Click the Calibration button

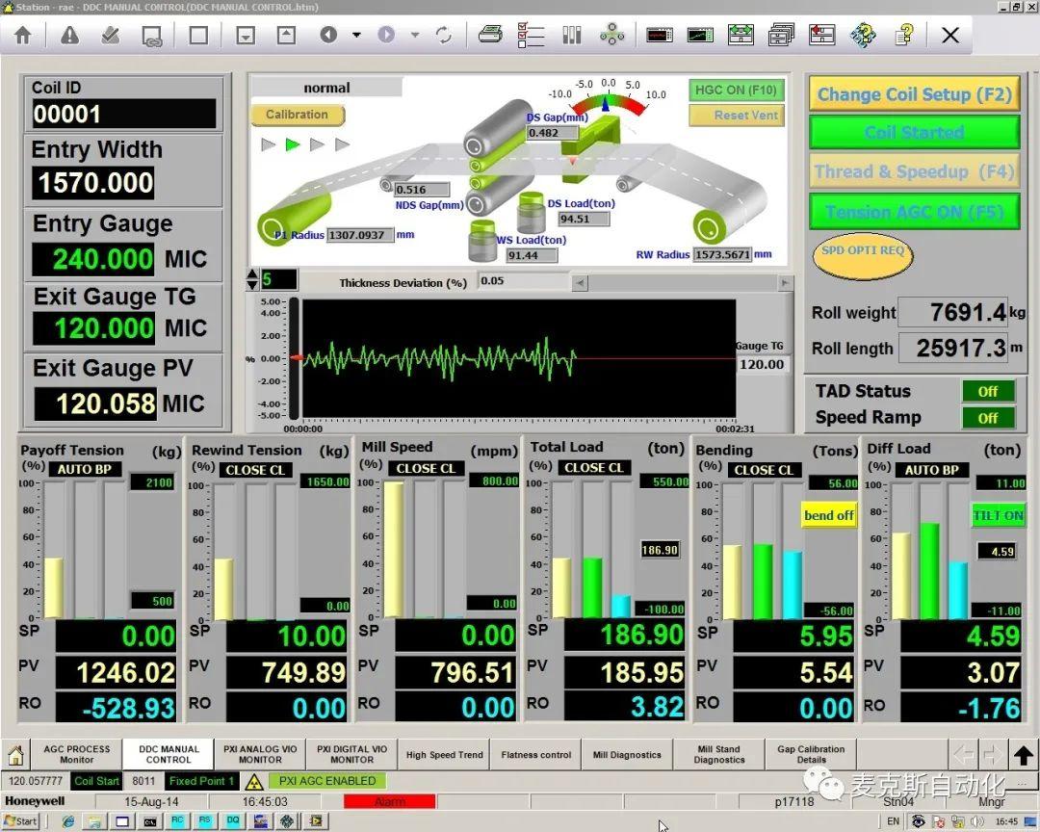[297, 115]
